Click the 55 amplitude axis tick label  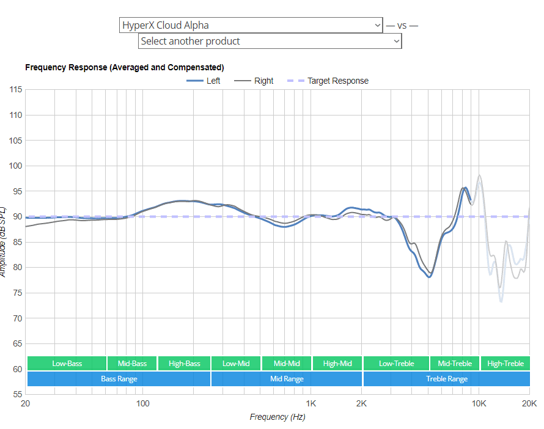17,394
